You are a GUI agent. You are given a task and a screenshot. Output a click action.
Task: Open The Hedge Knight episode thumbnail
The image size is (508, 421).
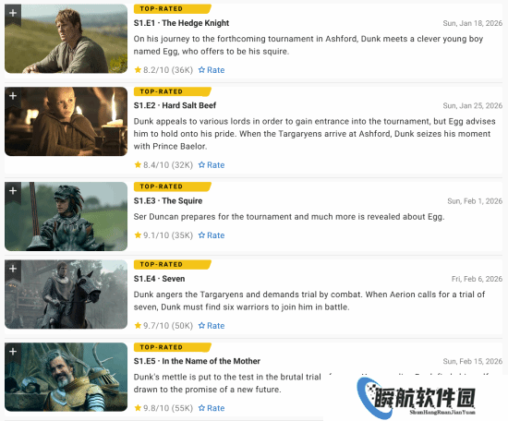(x=67, y=39)
